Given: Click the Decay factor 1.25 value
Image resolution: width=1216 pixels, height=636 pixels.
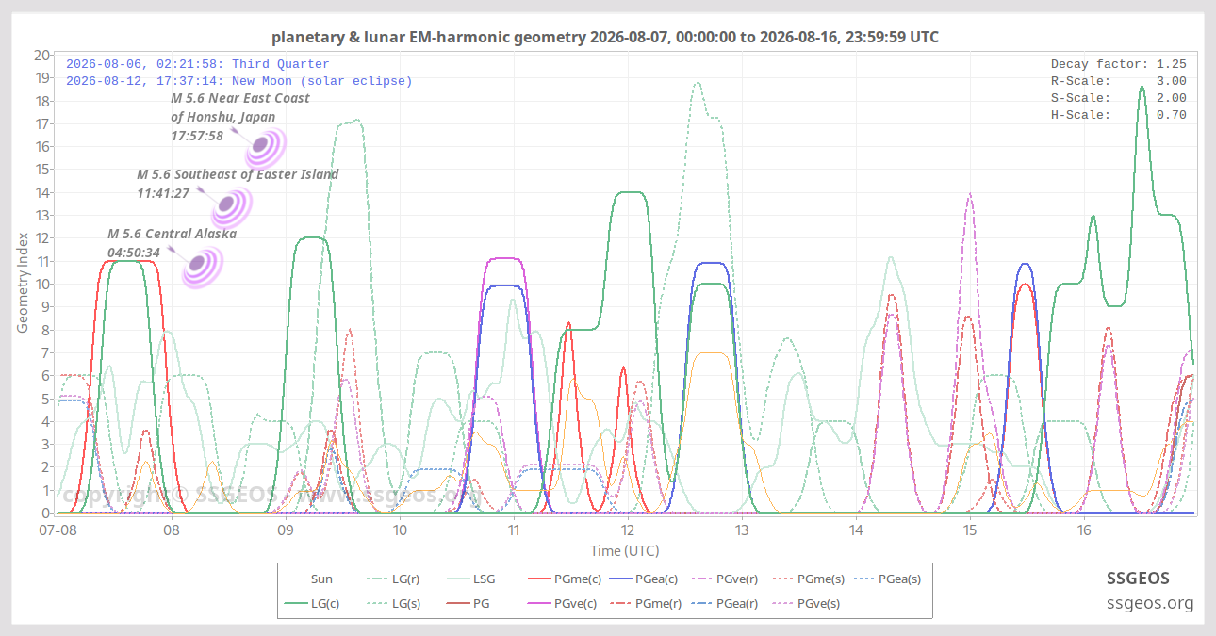Looking at the screenshot, I should [x=1171, y=64].
